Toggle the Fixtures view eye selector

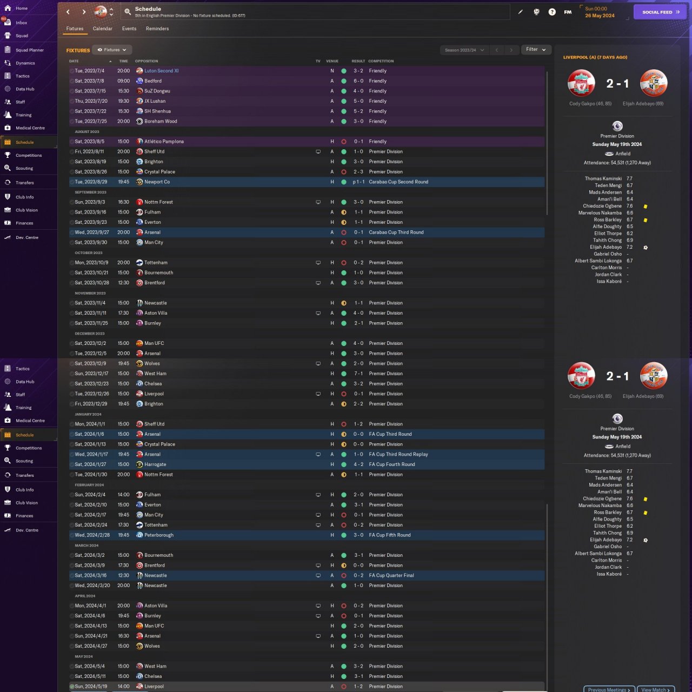point(112,50)
